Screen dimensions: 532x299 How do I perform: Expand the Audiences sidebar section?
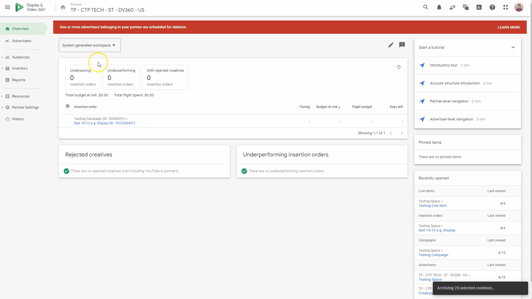2,57
